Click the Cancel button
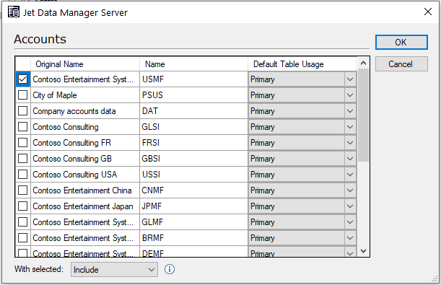Viewport: 441px width, 285px height. coord(401,64)
